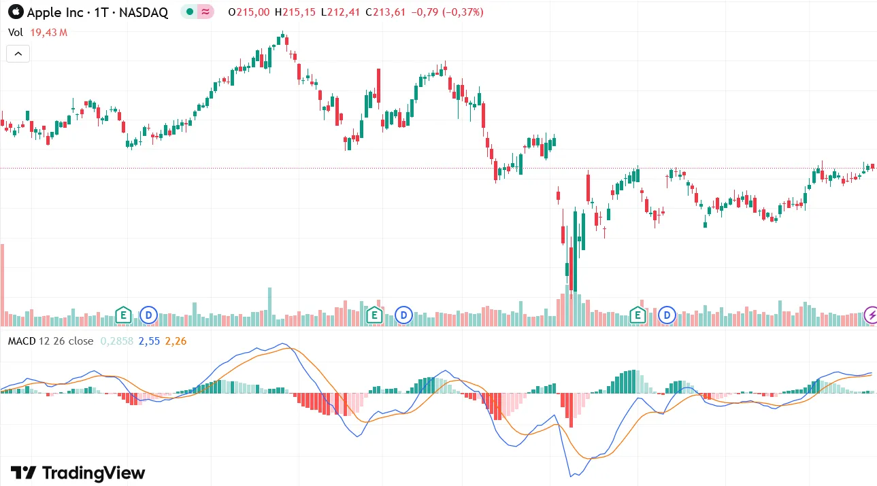Click the blue MACD value 2,55
Viewport: 877px width, 486px height.
coord(149,341)
